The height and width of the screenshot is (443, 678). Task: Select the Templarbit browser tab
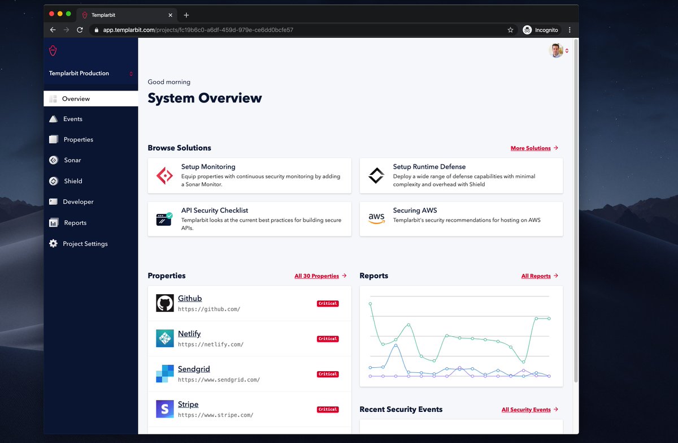(x=127, y=15)
